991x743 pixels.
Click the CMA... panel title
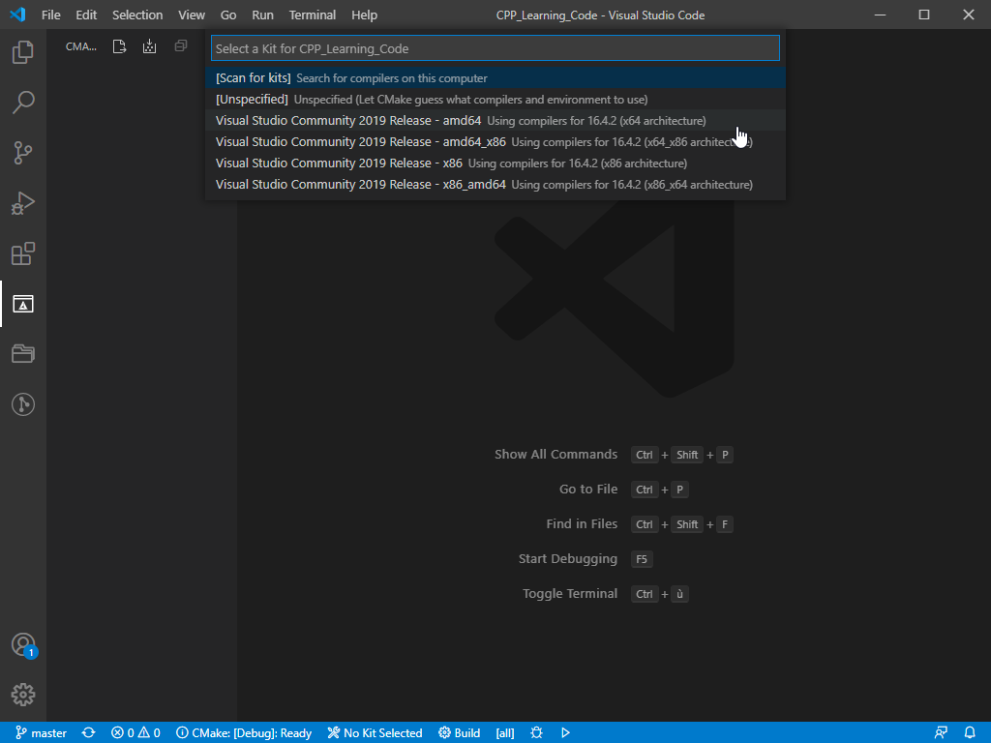(x=81, y=46)
